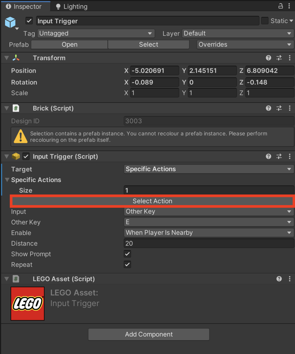
Task: Open LEGO Asset script more options menu
Action: click(x=290, y=279)
